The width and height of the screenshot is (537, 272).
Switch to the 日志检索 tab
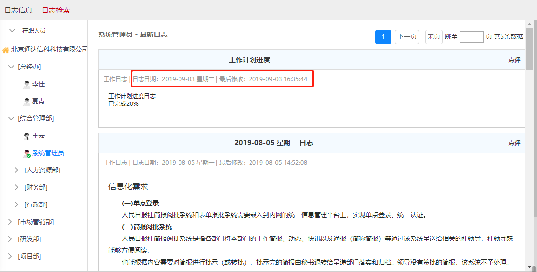pyautogui.click(x=56, y=10)
